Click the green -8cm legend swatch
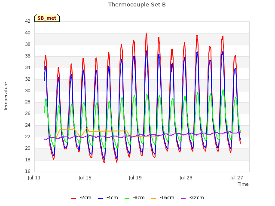Screen dimensions: 275x206 pyautogui.click(x=127, y=198)
